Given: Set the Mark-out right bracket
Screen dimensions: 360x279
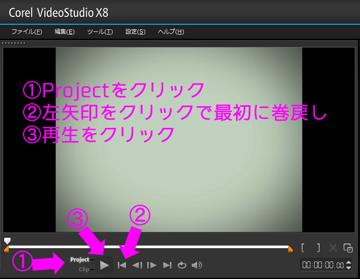Looking at the screenshot, I should coord(318,248).
